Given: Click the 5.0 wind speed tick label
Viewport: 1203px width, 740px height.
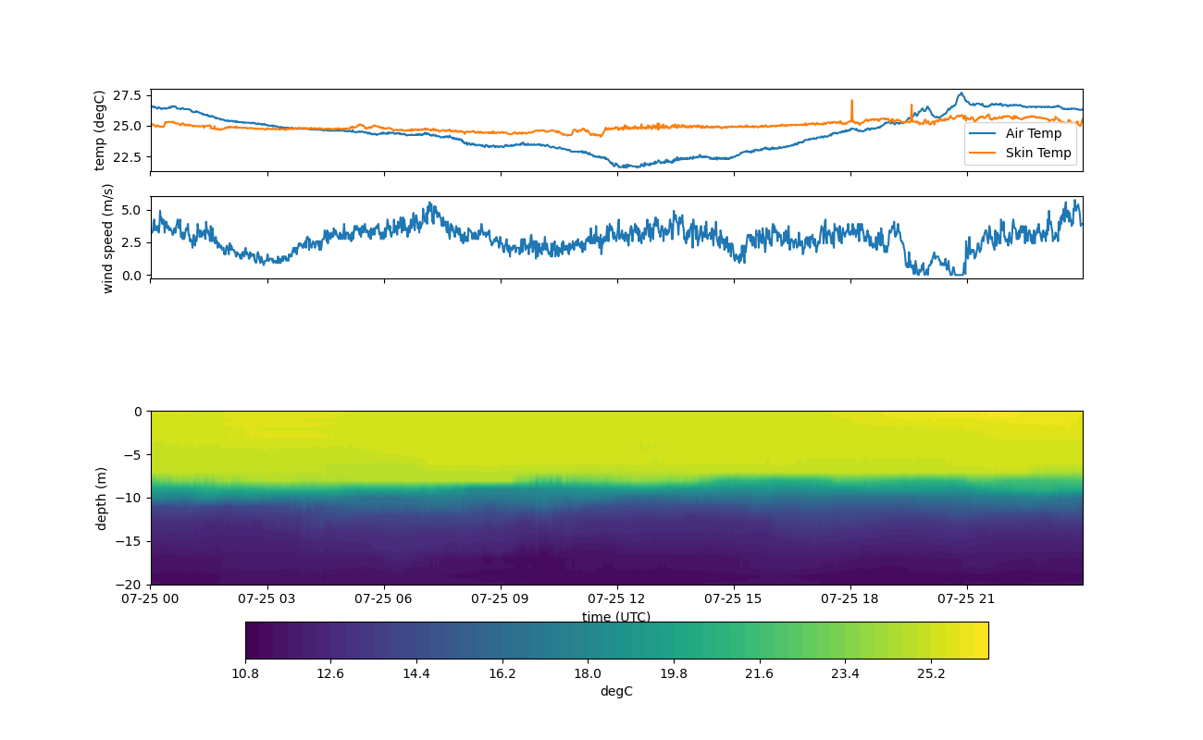Looking at the screenshot, I should point(132,210).
